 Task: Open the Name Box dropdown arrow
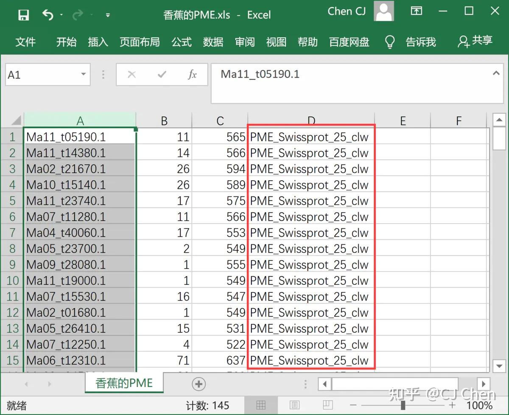tap(84, 74)
